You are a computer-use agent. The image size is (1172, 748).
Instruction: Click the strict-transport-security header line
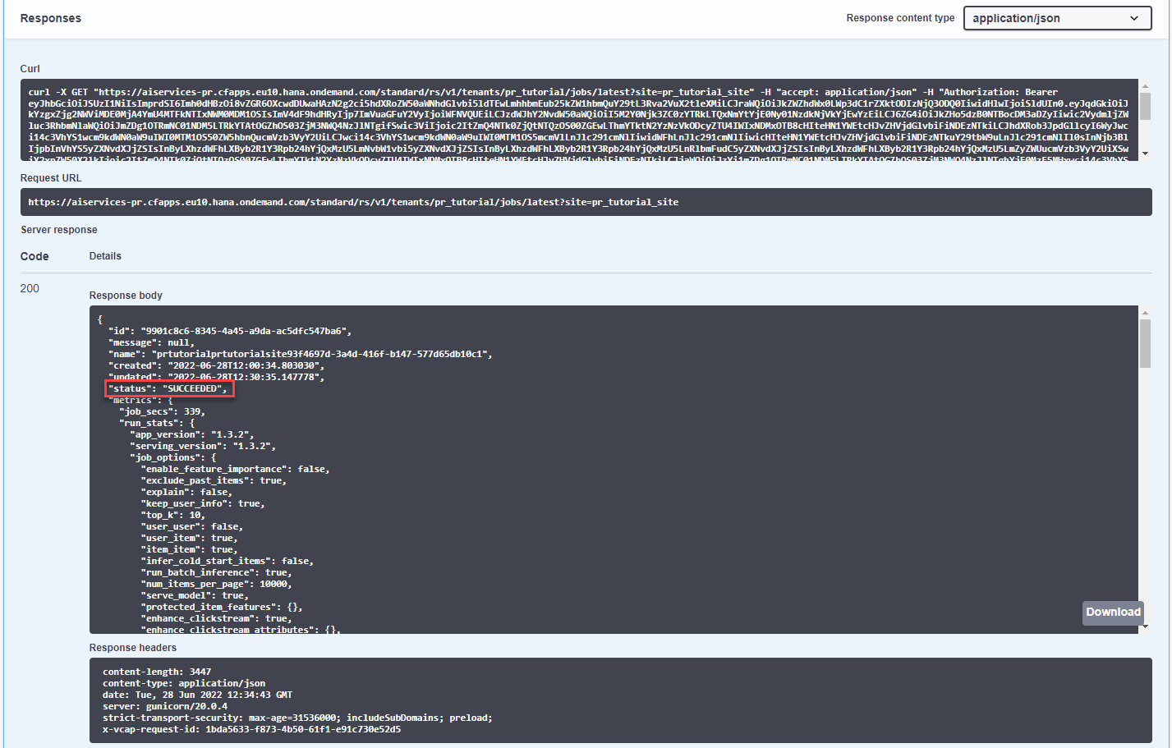click(x=297, y=718)
